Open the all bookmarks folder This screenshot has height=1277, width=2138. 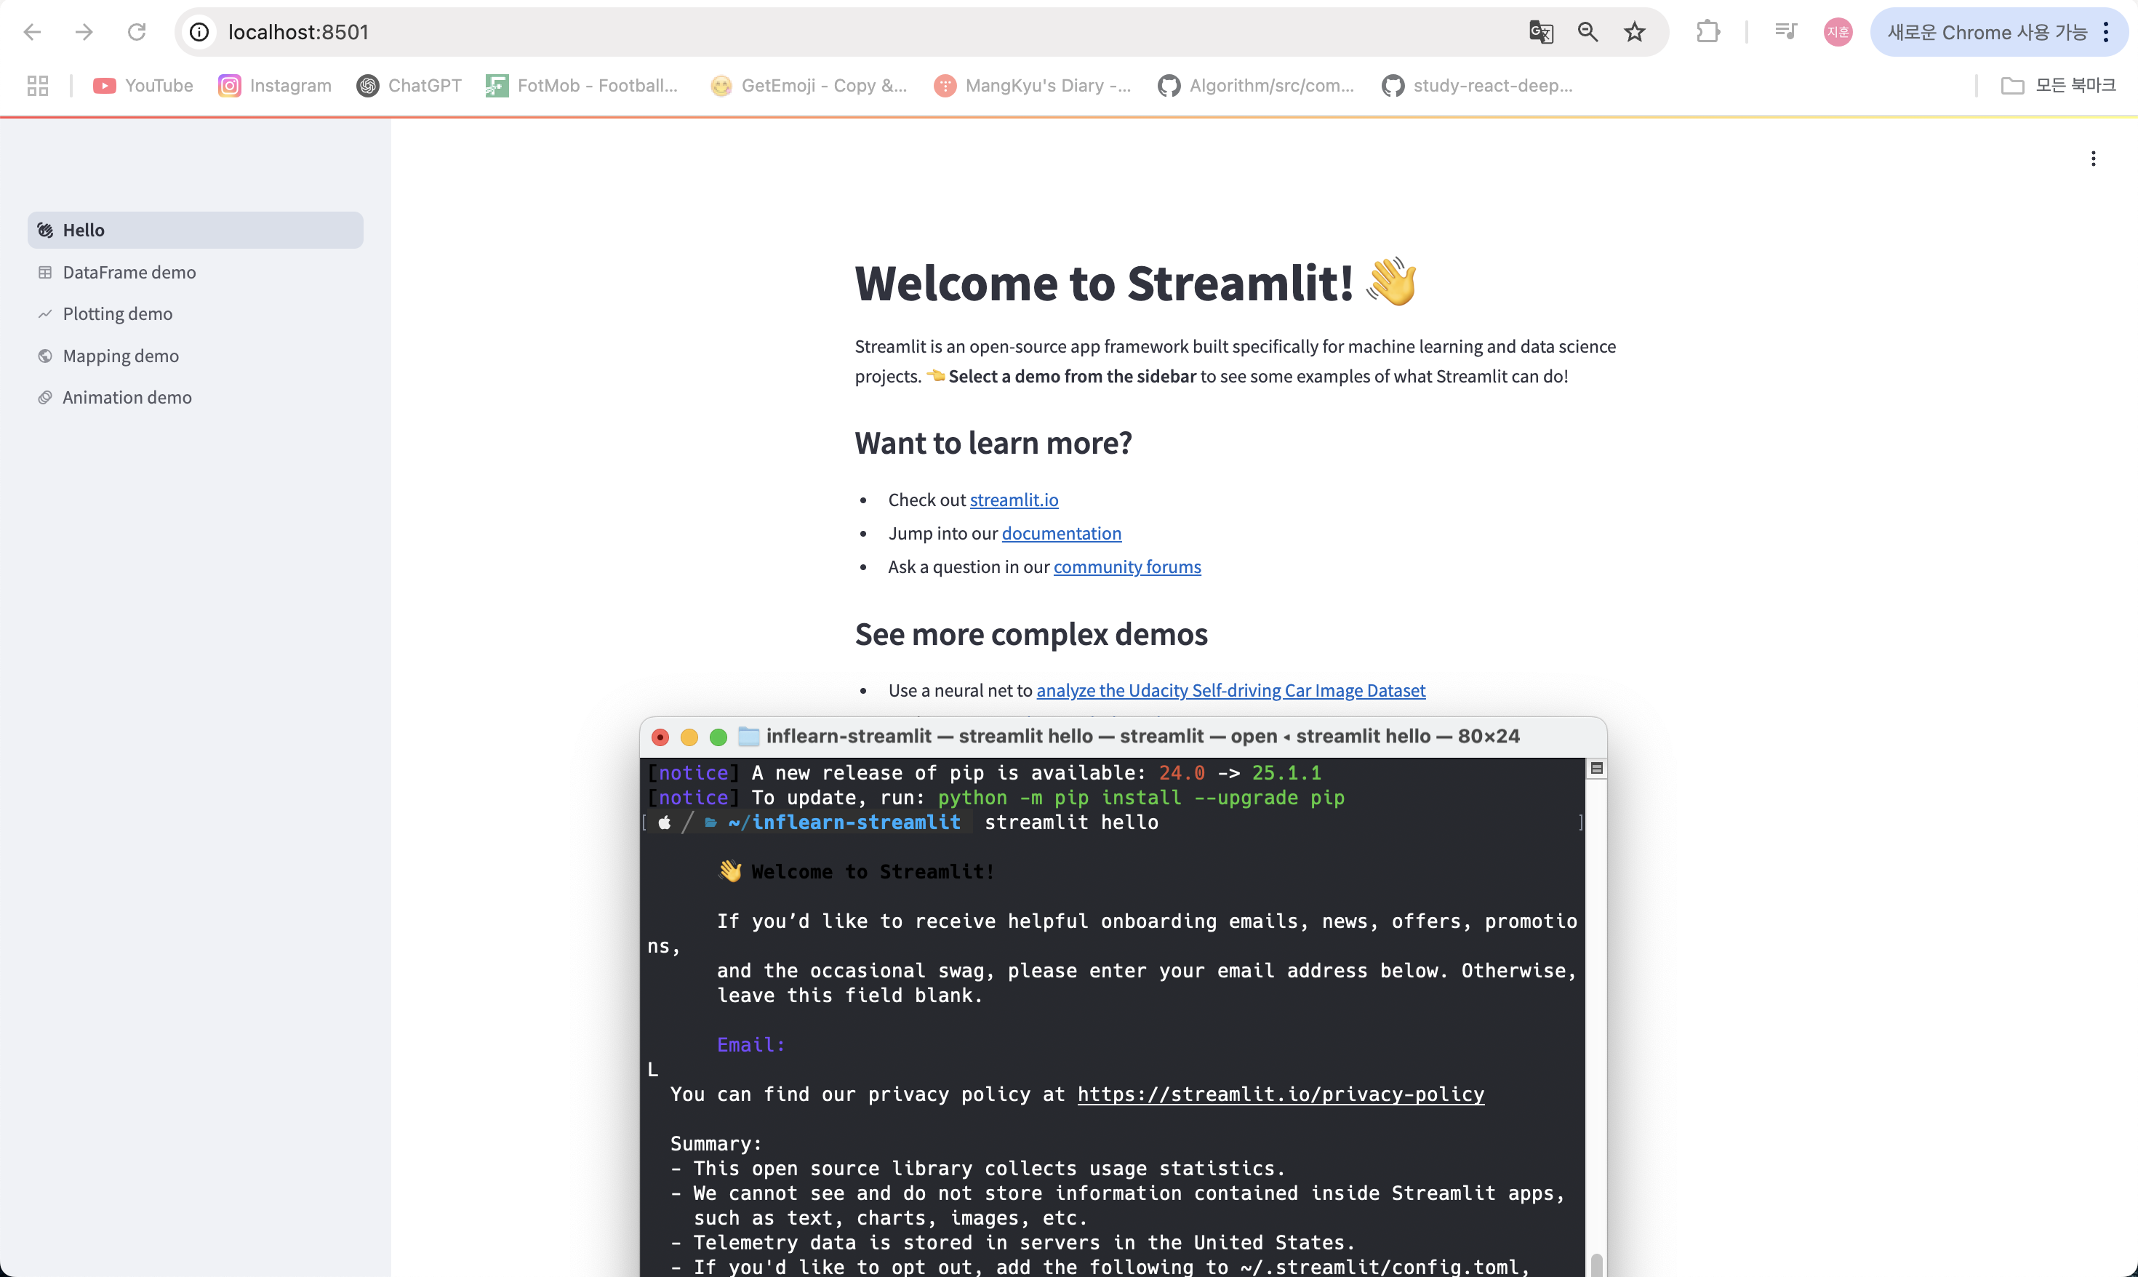tap(2058, 85)
